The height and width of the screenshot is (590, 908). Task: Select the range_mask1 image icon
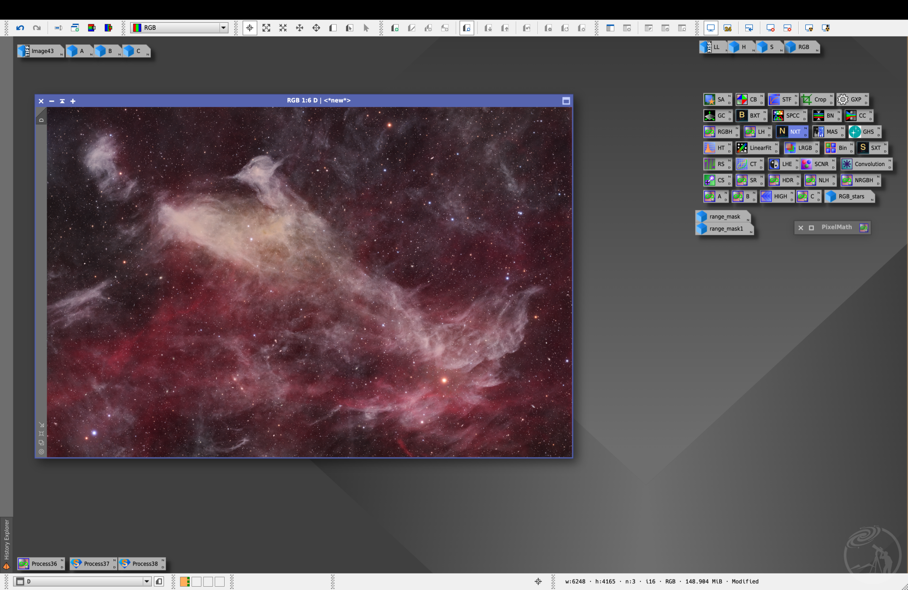pyautogui.click(x=725, y=229)
